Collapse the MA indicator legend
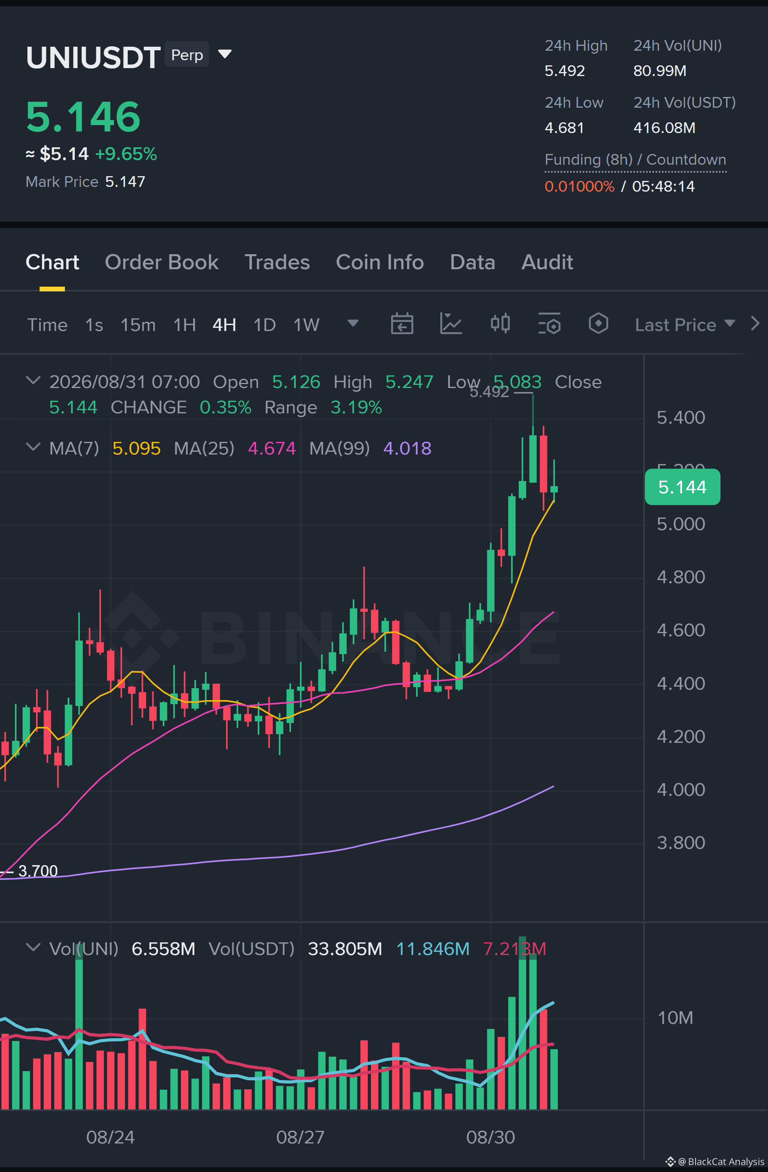 pos(33,447)
